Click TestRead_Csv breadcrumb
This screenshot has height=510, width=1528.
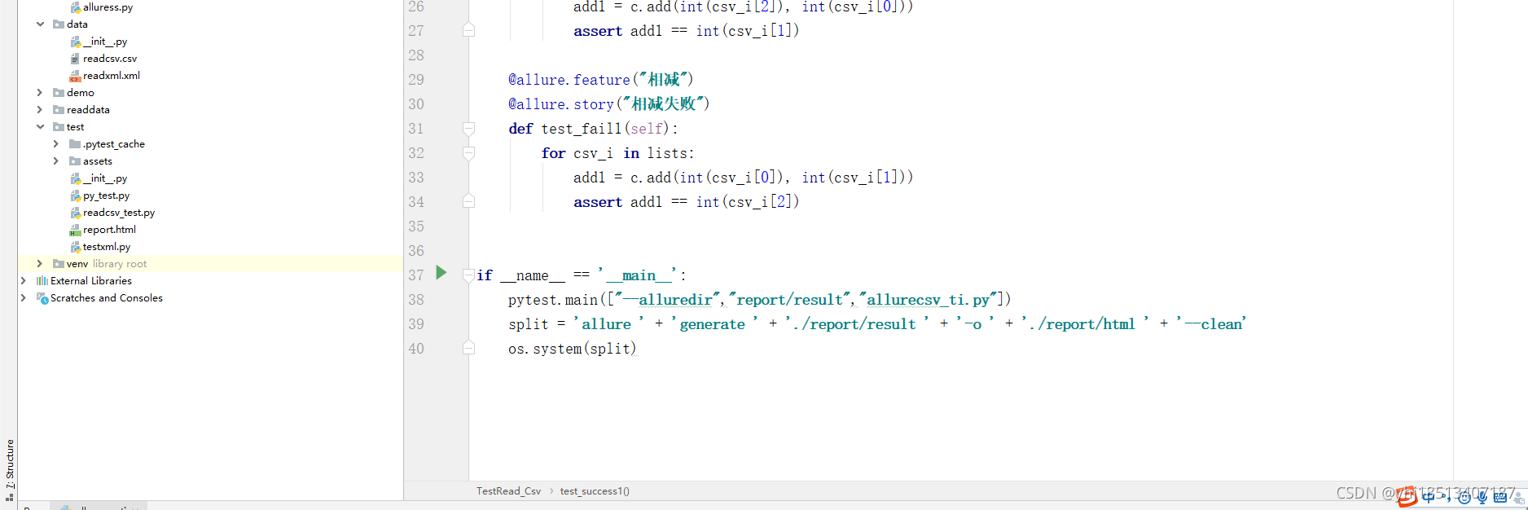(508, 490)
